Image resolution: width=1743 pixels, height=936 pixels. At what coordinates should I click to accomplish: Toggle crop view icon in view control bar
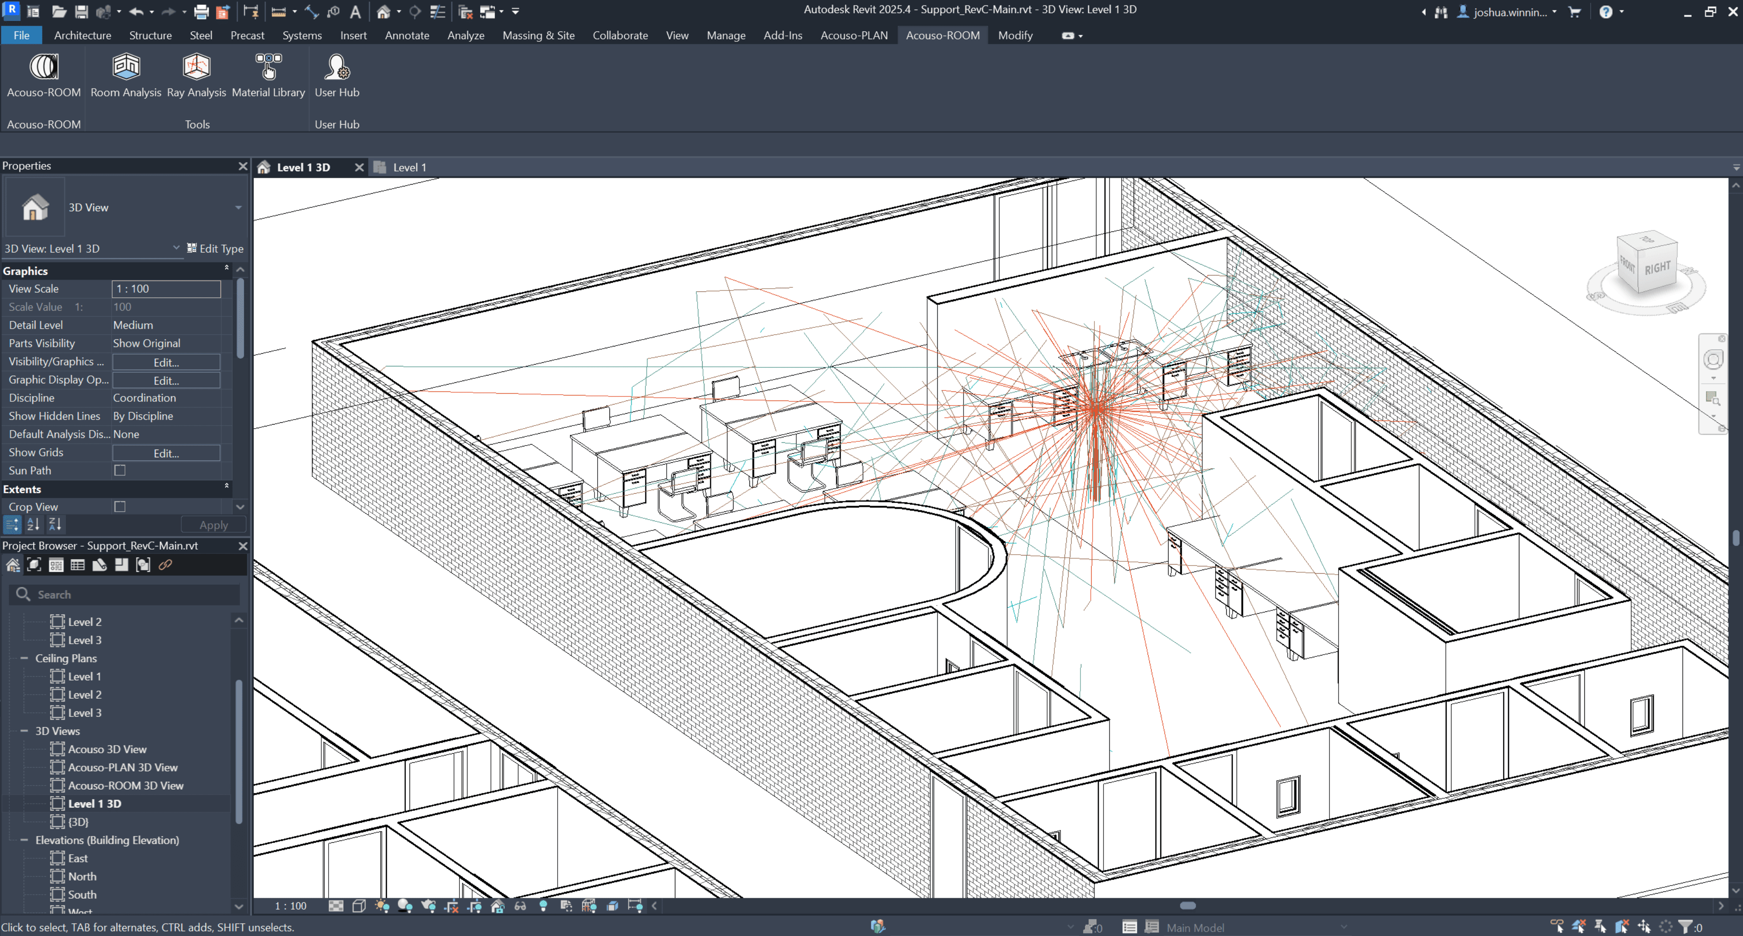click(451, 906)
